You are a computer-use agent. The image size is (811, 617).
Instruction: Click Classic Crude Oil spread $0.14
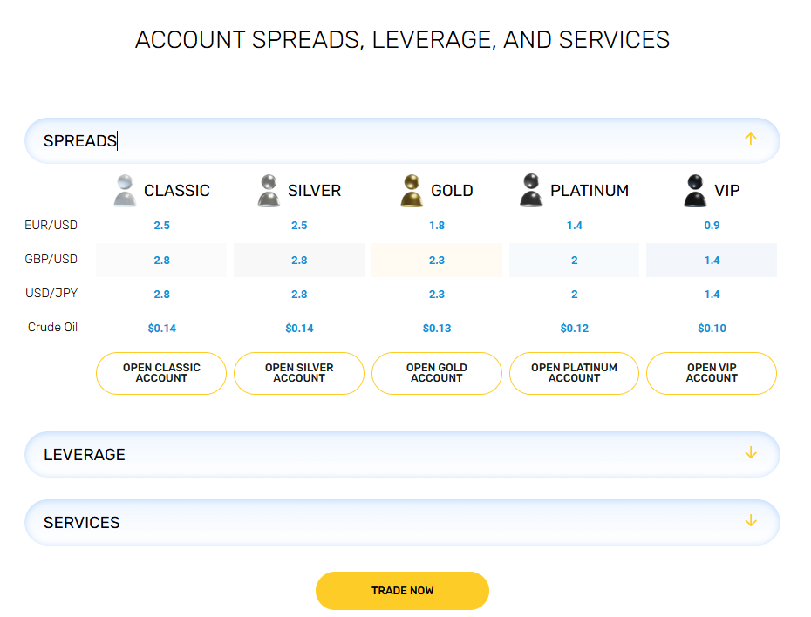161,329
